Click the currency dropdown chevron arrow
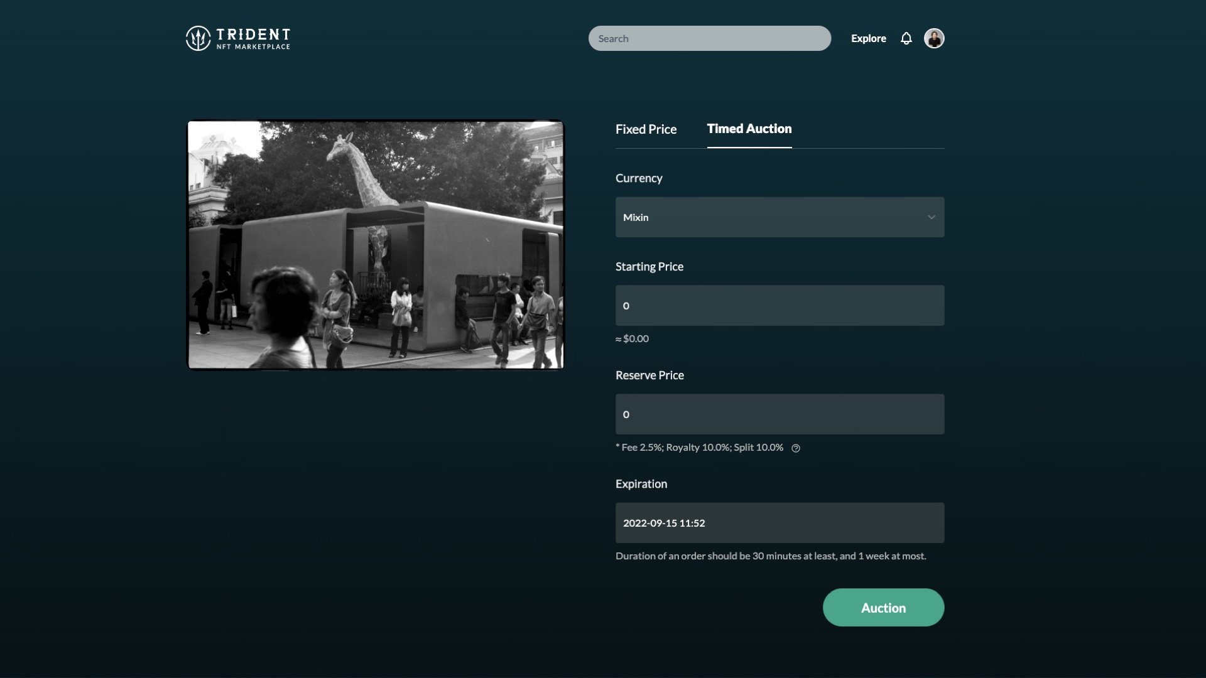 click(x=931, y=217)
